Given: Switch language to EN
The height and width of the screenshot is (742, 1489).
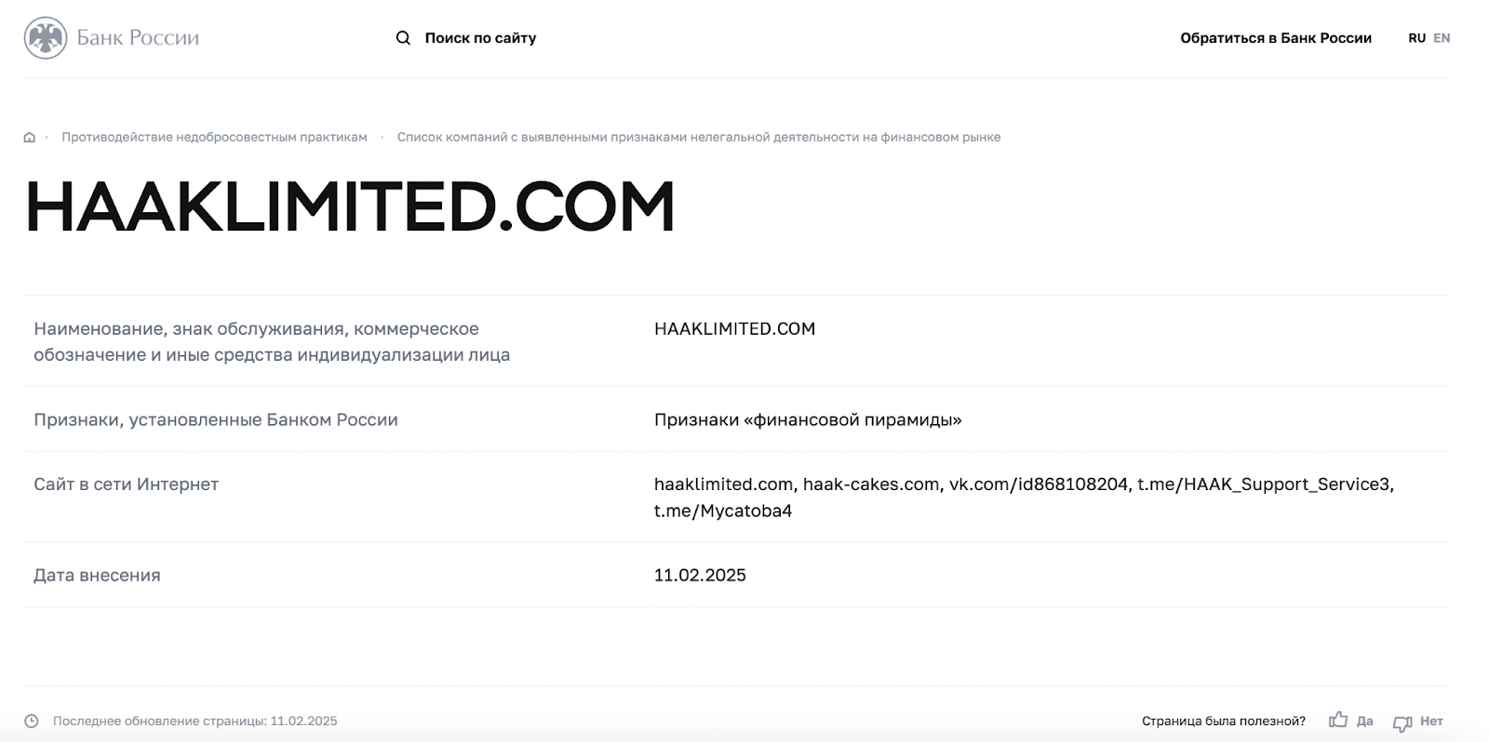Looking at the screenshot, I should point(1442,38).
